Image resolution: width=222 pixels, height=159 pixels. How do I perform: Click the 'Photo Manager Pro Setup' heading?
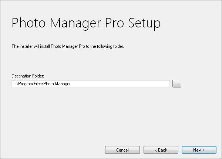coord(86,23)
